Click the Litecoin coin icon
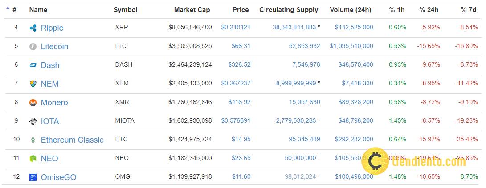 coord(33,47)
